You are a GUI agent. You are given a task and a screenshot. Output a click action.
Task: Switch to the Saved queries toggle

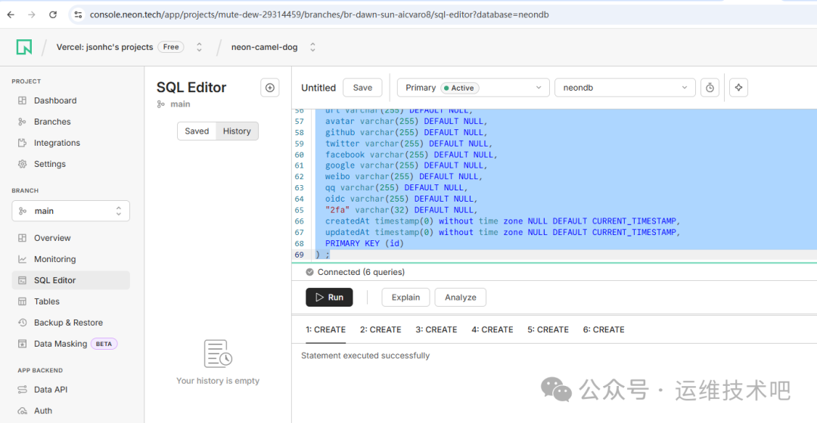[x=197, y=131]
